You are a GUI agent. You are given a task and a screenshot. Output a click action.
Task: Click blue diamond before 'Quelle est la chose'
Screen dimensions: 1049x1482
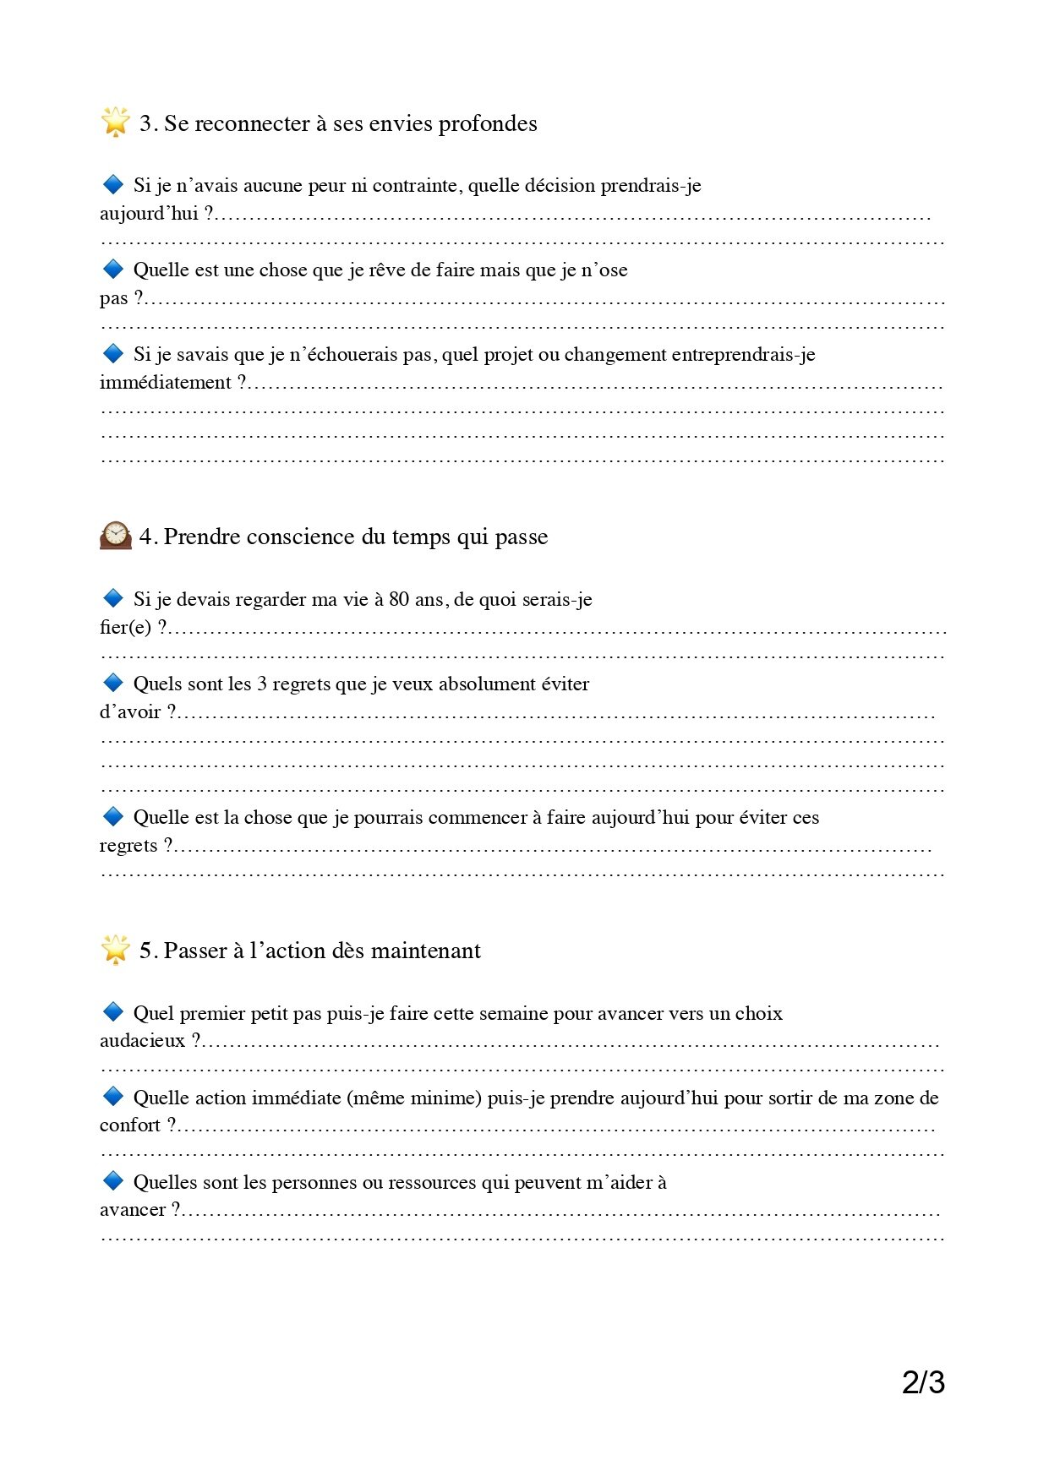(112, 816)
